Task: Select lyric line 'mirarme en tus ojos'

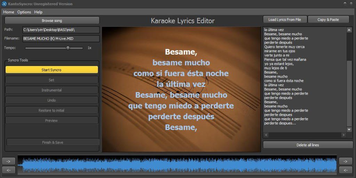Action: 280,51
